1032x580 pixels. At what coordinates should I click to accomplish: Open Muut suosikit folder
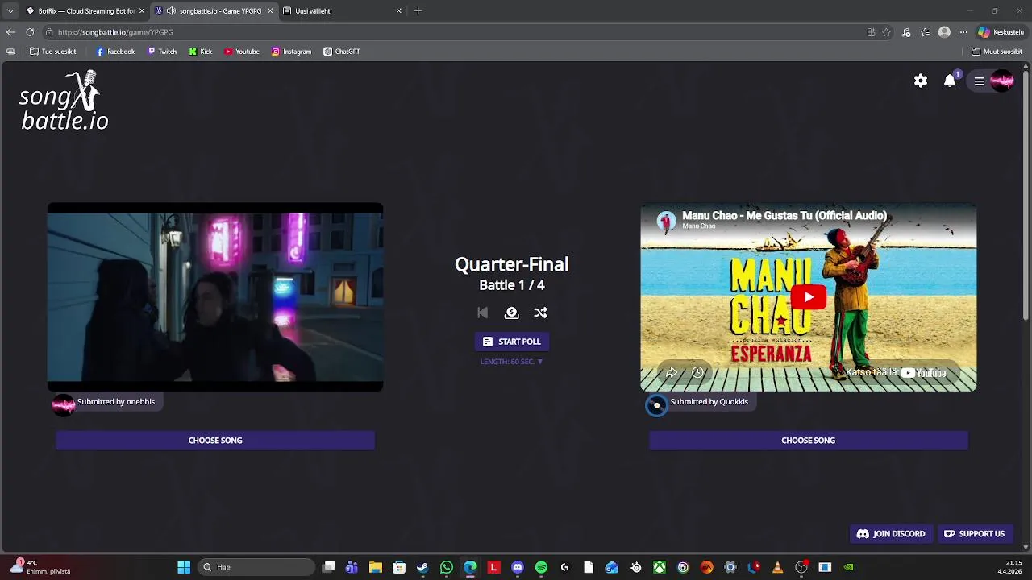997,52
